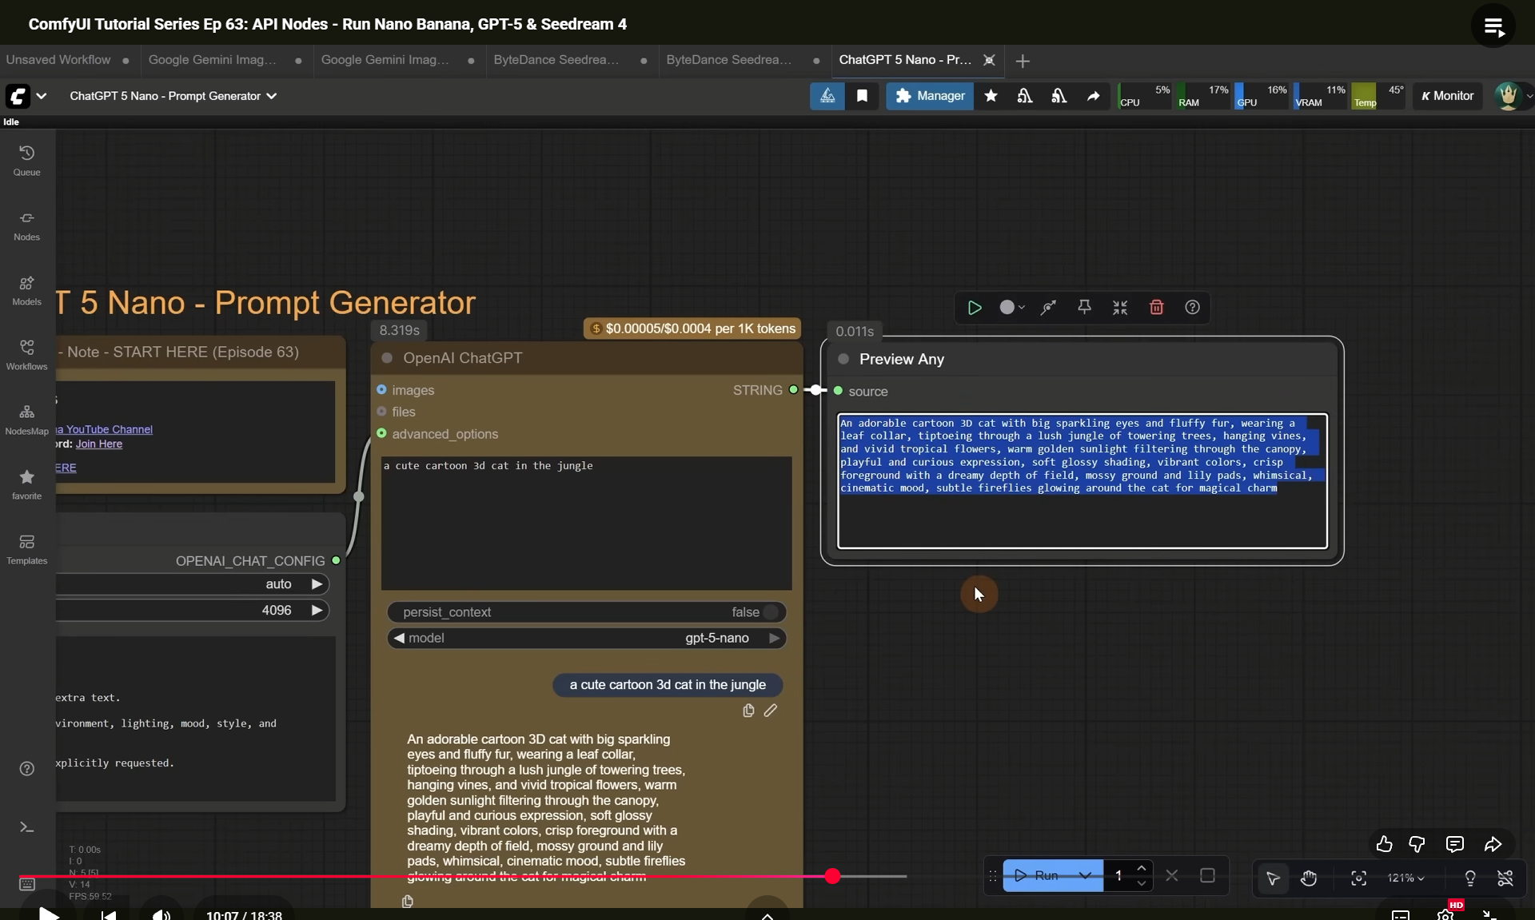Click the prompt text input field

pos(586,523)
